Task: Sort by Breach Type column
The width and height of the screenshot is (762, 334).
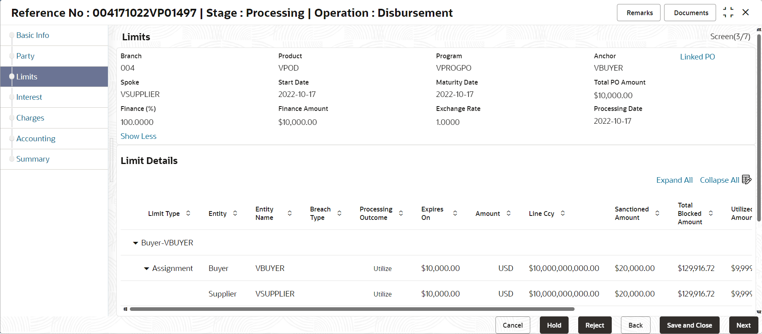Action: 339,213
